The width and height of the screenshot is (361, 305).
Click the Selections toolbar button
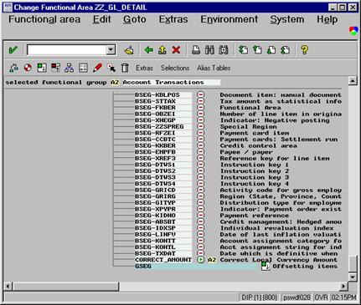(x=175, y=68)
